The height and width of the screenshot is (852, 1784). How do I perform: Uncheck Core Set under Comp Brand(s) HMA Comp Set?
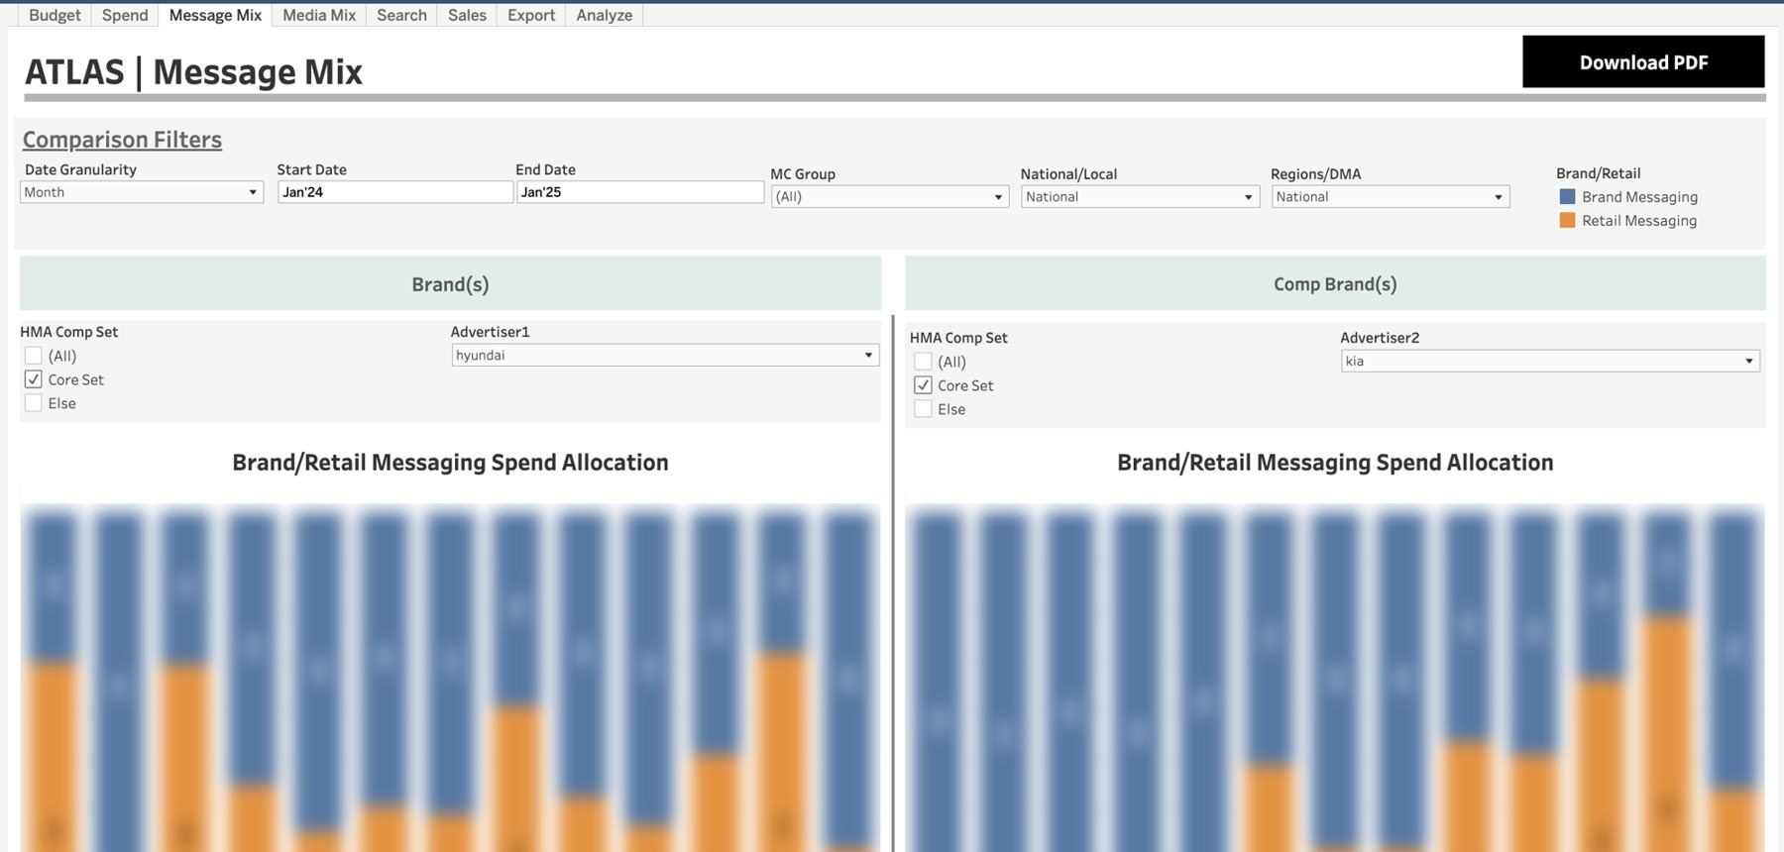pos(923,384)
